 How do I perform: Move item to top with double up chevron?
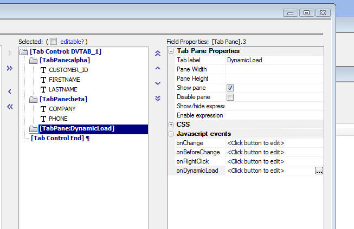point(158,53)
